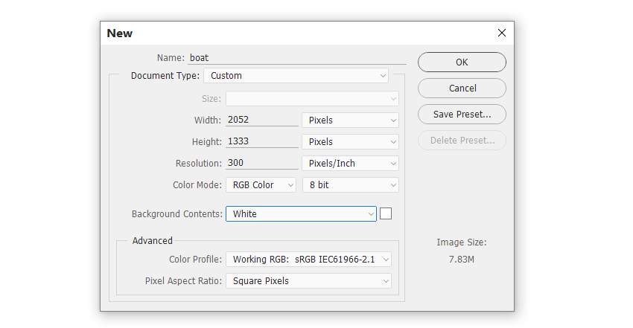Expand the Height units dropdown

pos(350,142)
